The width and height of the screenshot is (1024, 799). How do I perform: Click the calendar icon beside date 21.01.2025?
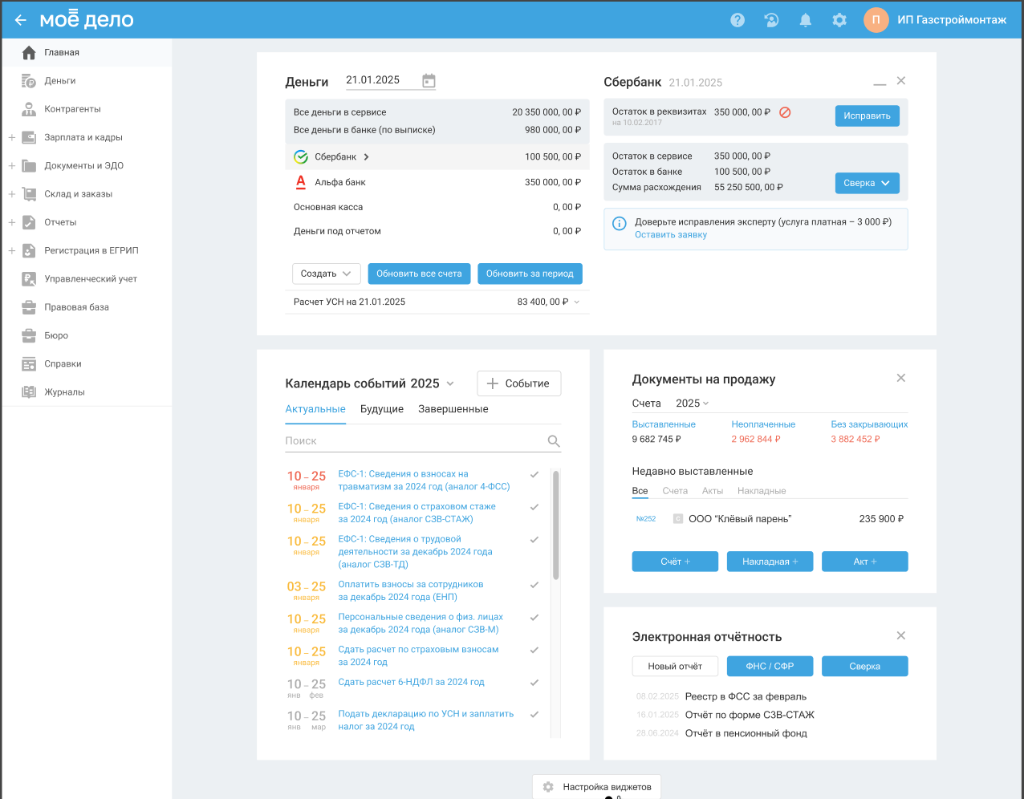click(429, 80)
